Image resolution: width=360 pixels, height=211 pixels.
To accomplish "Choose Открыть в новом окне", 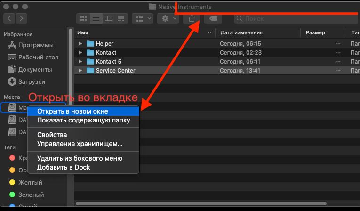I will (x=83, y=111).
